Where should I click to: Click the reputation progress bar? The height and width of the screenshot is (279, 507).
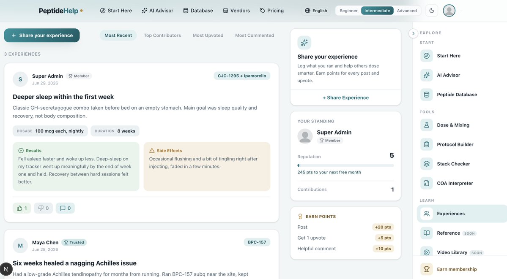point(345,165)
